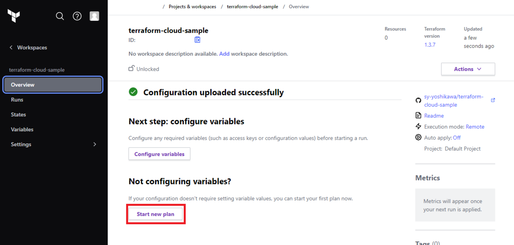Go back to Workspaces with chevron
The height and width of the screenshot is (245, 514).
point(11,48)
